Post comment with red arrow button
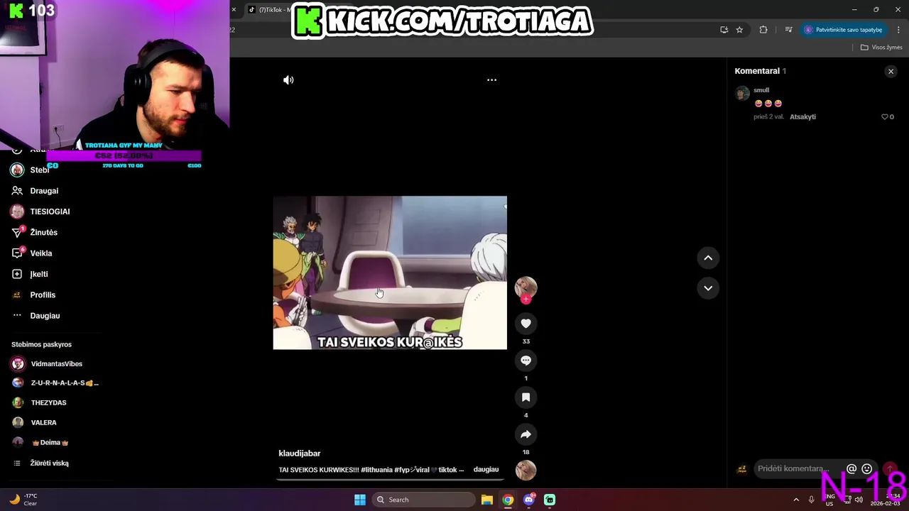 coord(889,469)
